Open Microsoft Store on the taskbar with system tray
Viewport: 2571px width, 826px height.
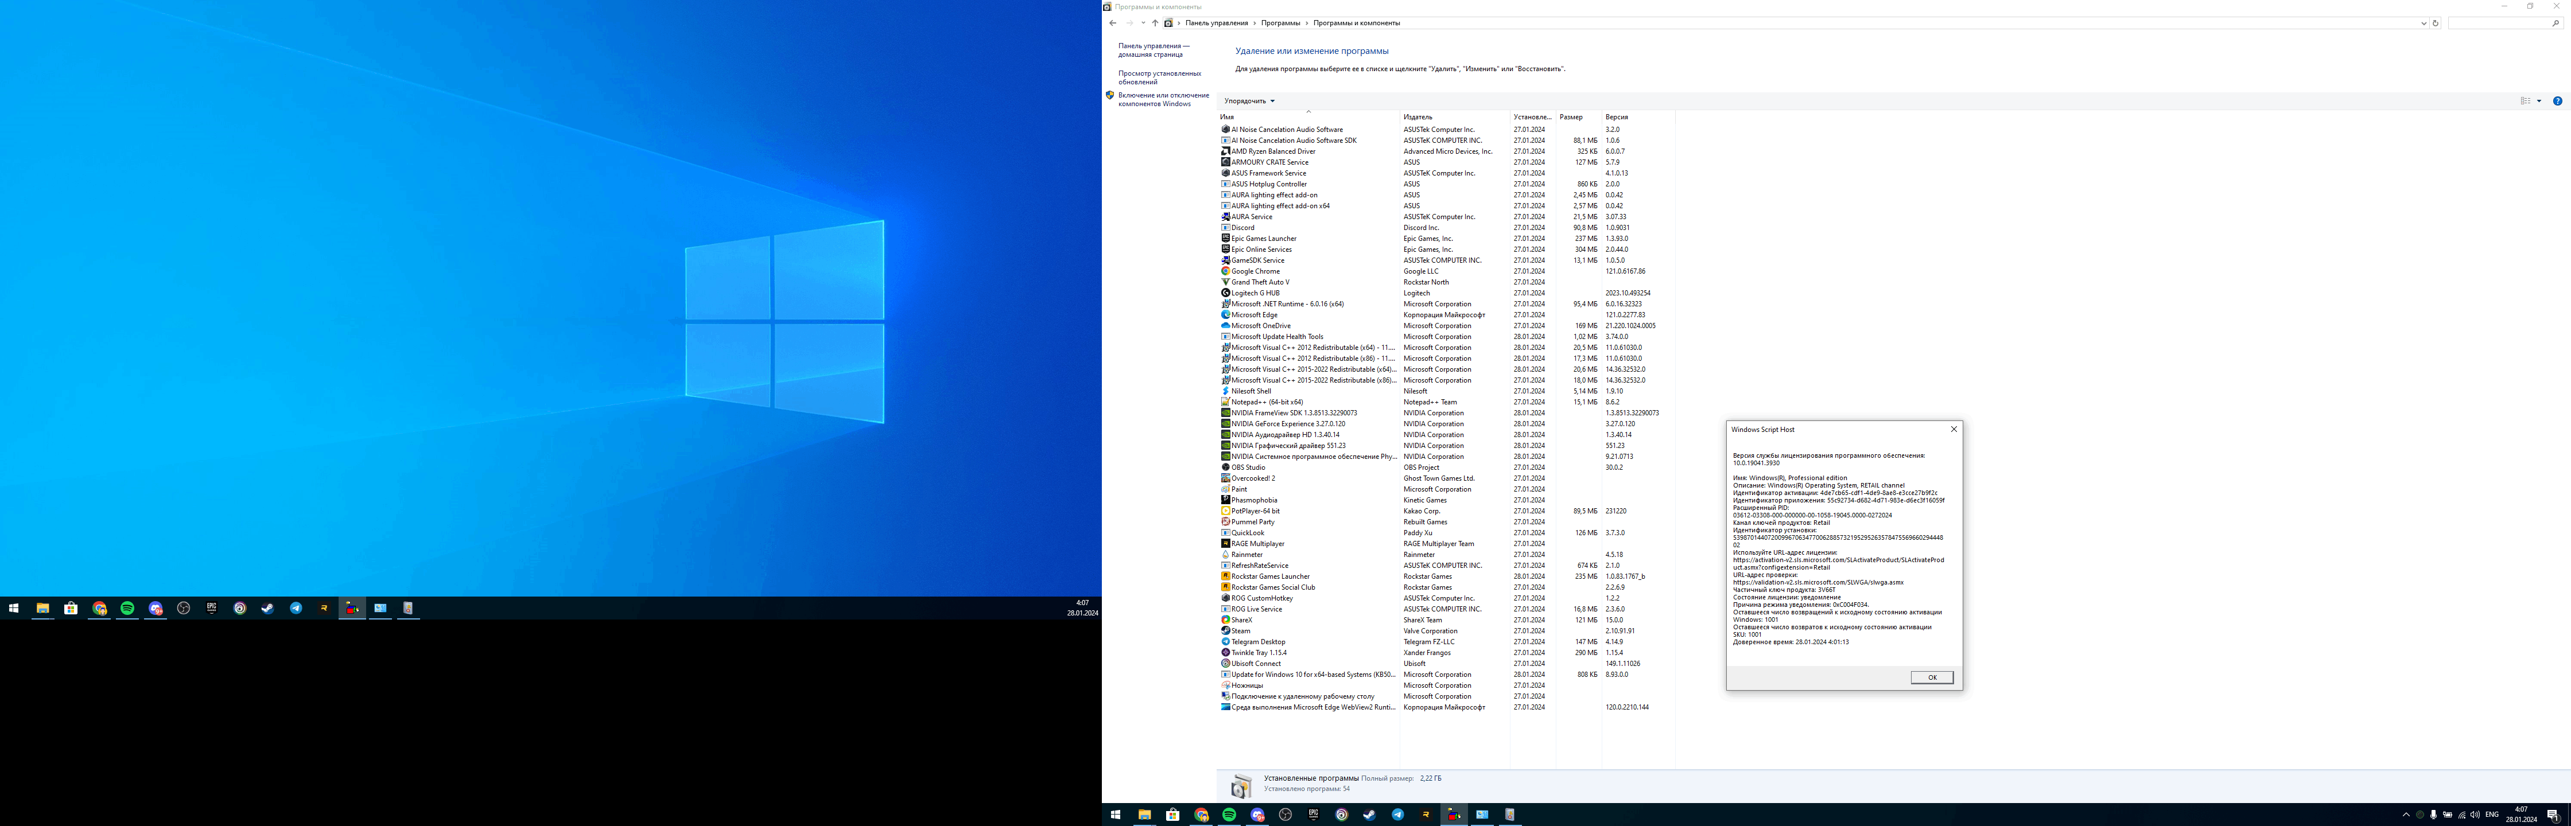click(x=1172, y=815)
